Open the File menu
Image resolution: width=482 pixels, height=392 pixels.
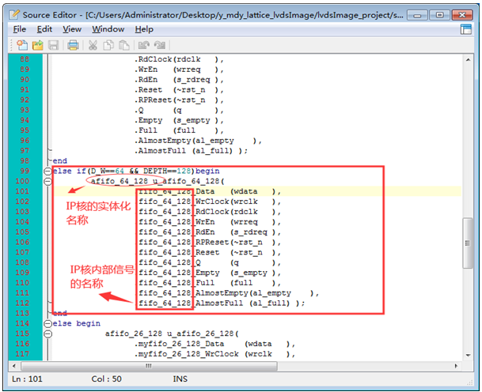[19, 29]
